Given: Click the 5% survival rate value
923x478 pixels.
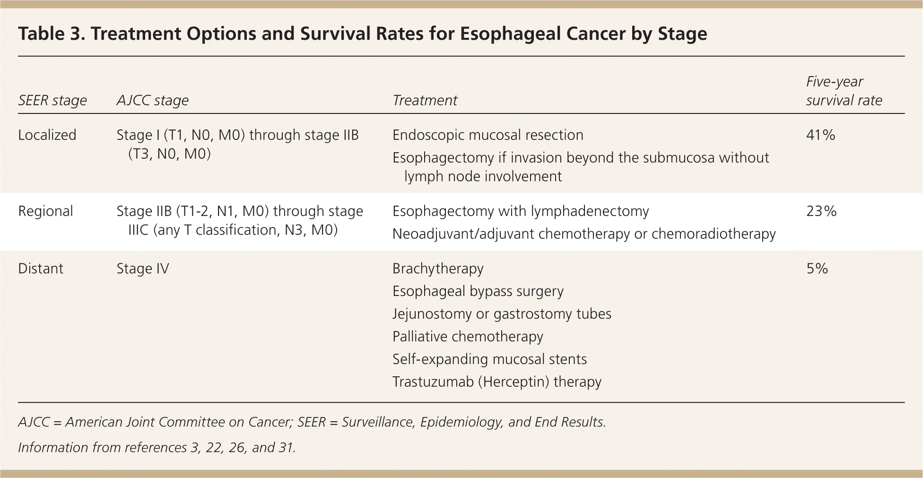Looking at the screenshot, I should [x=817, y=269].
